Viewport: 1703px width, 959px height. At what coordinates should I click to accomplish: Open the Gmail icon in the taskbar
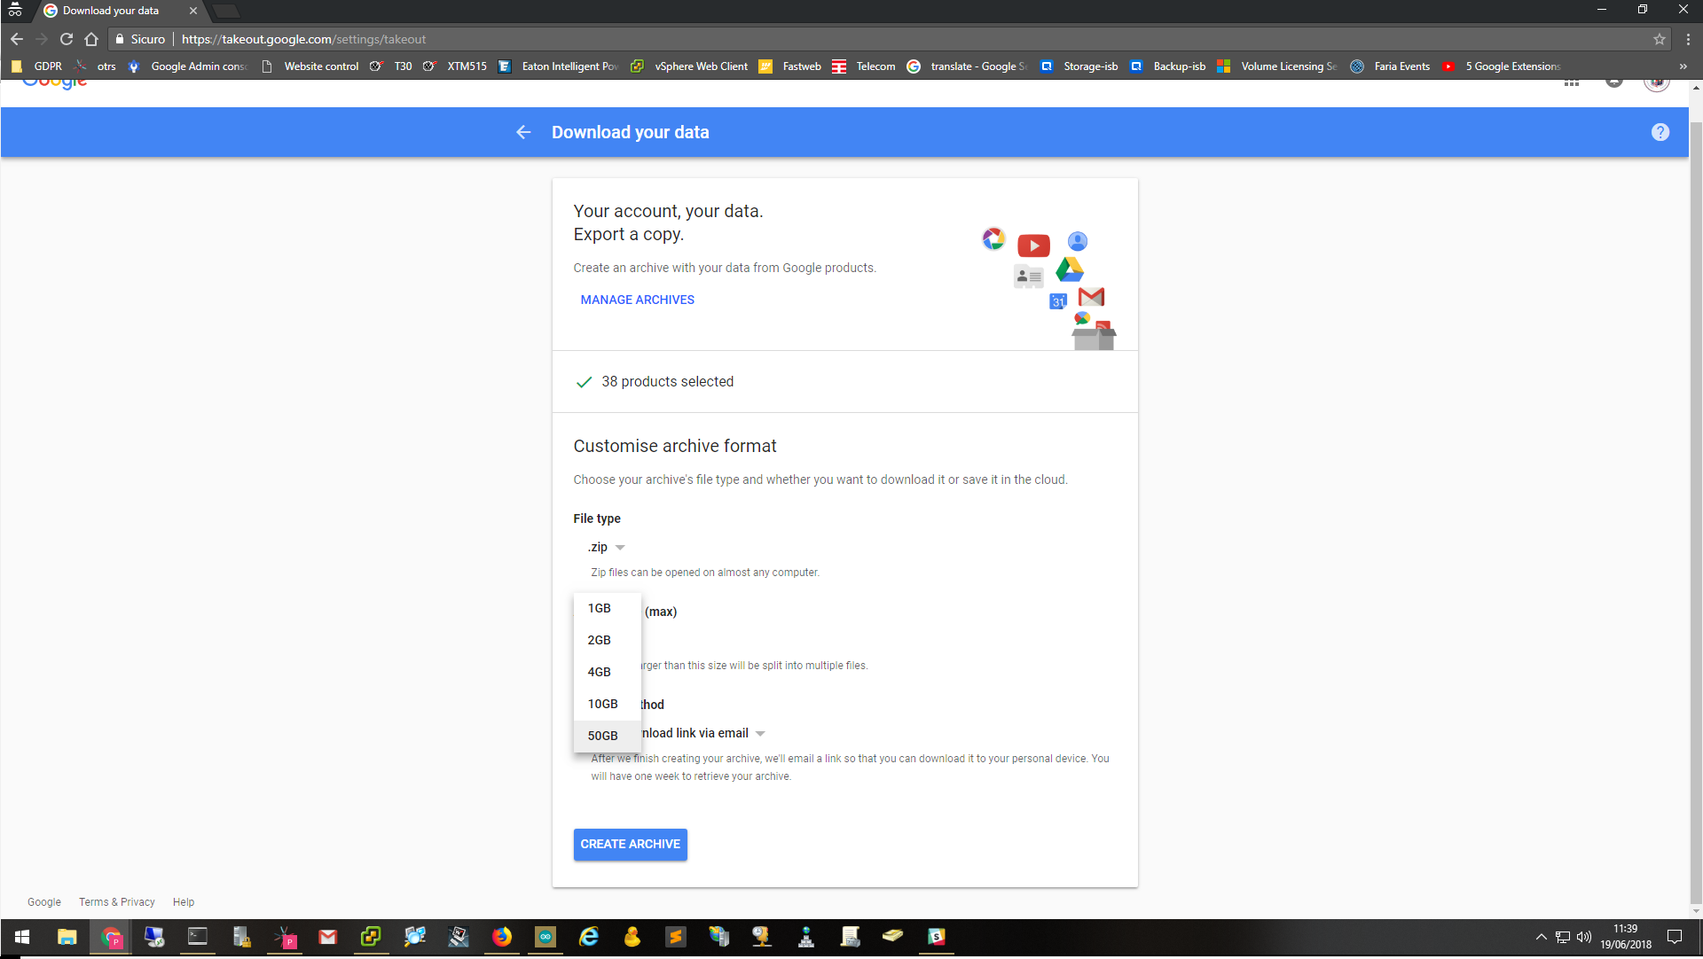[x=328, y=937]
